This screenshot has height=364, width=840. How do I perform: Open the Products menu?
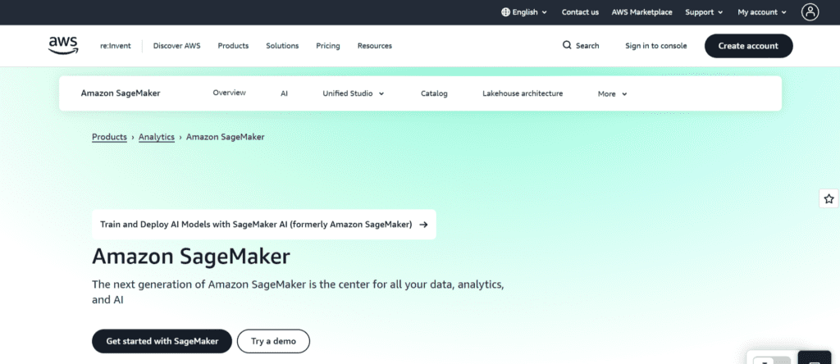coord(233,46)
